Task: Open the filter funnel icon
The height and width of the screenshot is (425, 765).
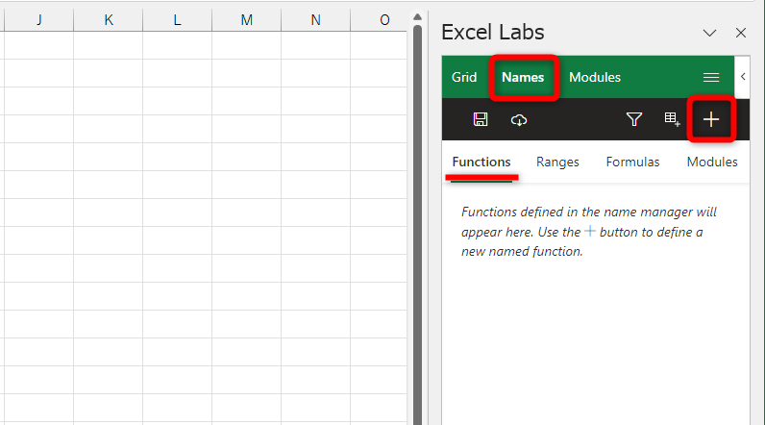Action: 633,119
